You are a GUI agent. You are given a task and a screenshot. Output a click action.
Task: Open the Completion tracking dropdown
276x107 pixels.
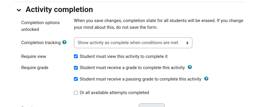pyautogui.click(x=133, y=43)
